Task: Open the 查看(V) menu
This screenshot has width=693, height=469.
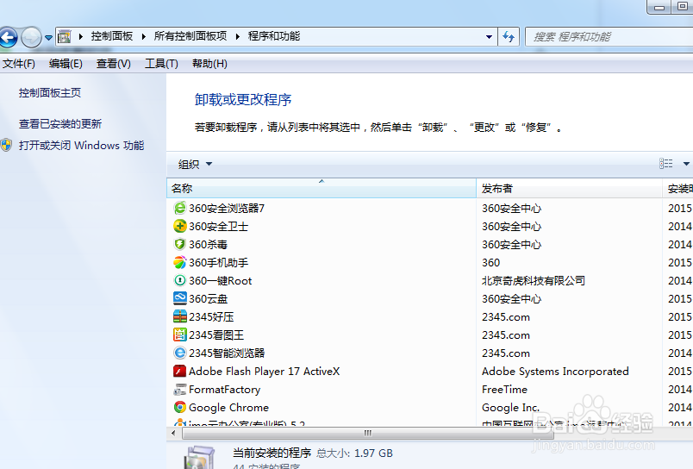Action: click(x=114, y=64)
